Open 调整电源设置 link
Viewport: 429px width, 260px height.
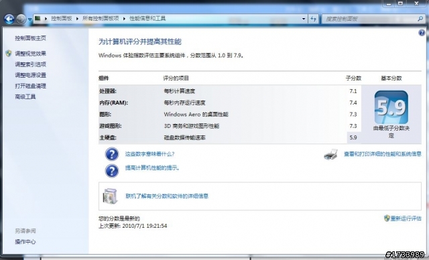point(30,75)
